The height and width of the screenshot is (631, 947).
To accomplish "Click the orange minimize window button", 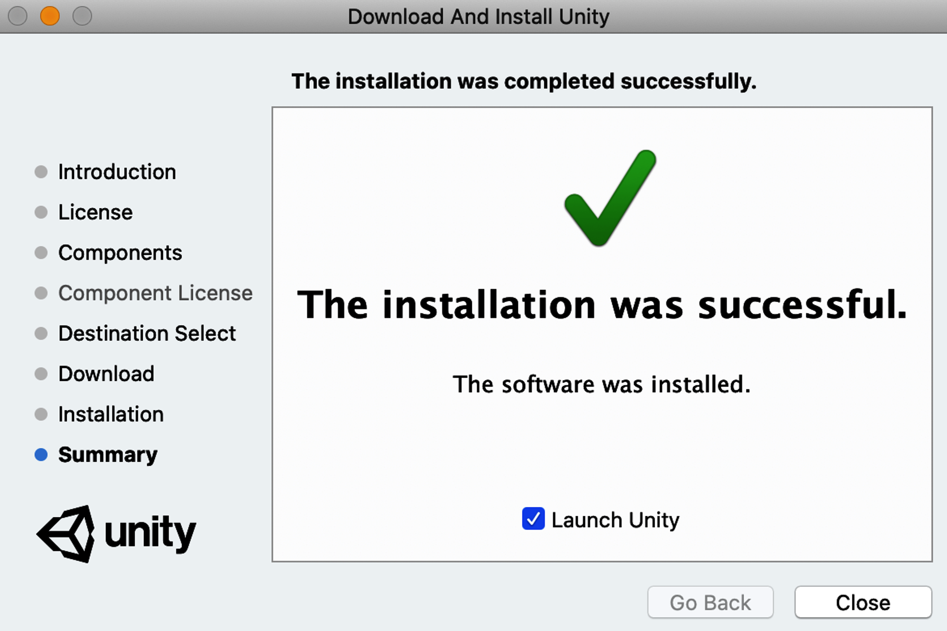I will pyautogui.click(x=50, y=17).
